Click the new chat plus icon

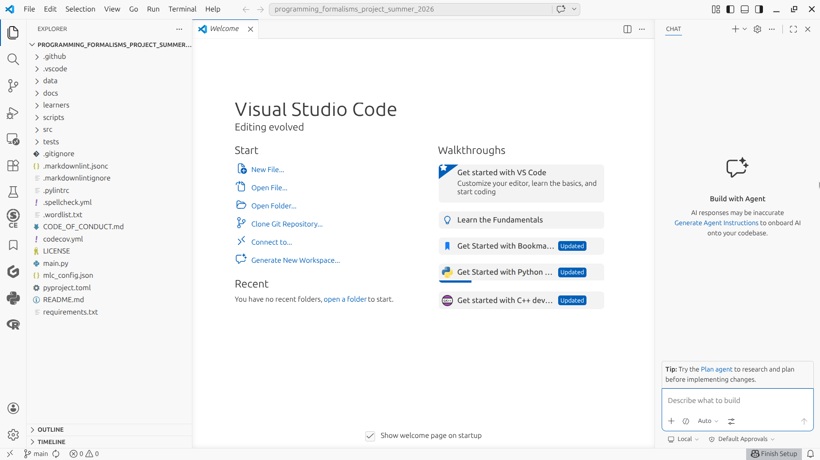735,29
